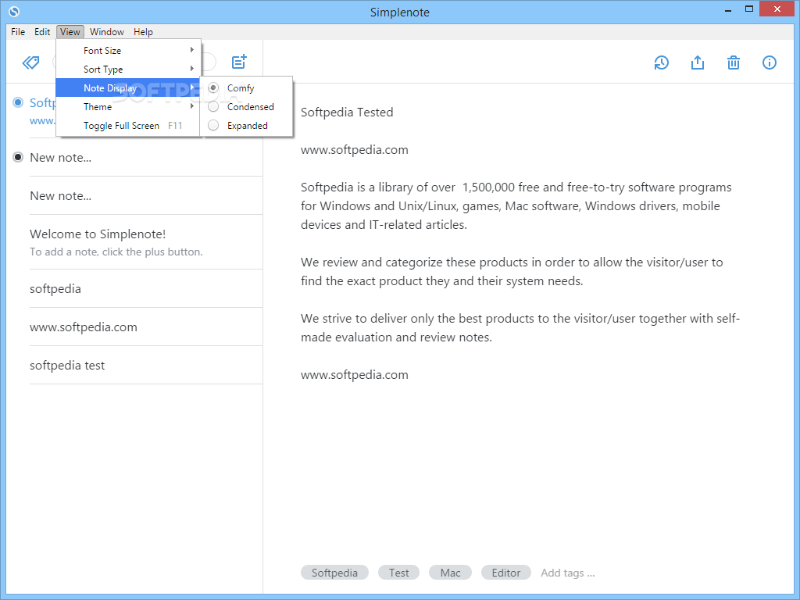Select the Comfy display option
Screen dimensions: 800x600
[246, 87]
